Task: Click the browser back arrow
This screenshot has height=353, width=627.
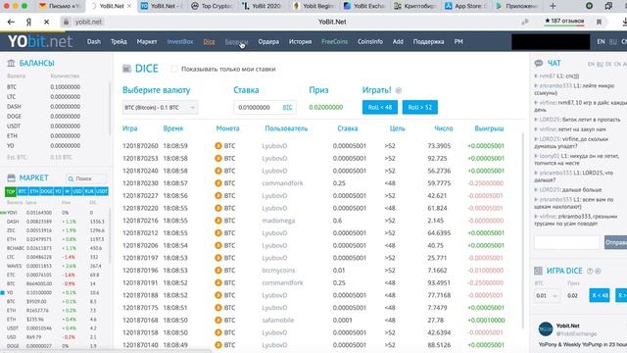Action: point(11,22)
